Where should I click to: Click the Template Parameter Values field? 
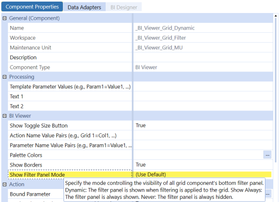203,86
